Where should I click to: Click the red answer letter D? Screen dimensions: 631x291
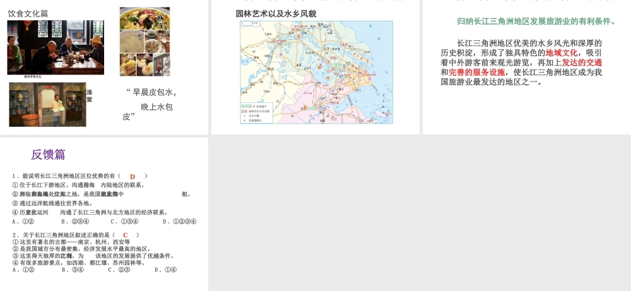tap(133, 177)
